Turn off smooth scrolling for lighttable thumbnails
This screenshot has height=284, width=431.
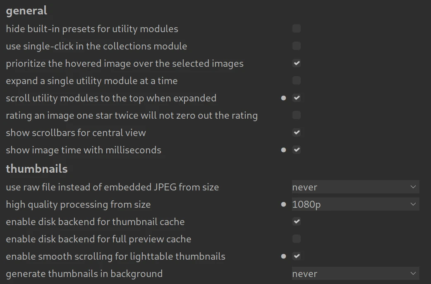click(296, 256)
